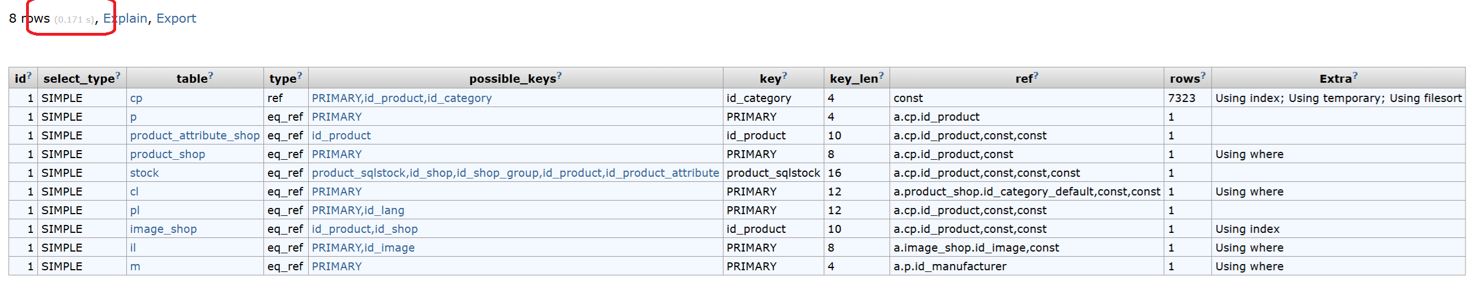Open help mark beside table header
Image resolution: width=1478 pixels, height=285 pixels.
click(x=211, y=76)
